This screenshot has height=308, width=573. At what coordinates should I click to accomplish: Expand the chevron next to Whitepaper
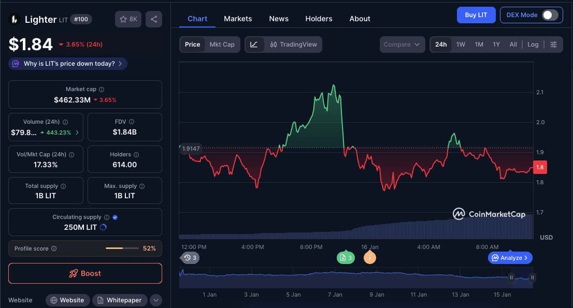click(156, 300)
